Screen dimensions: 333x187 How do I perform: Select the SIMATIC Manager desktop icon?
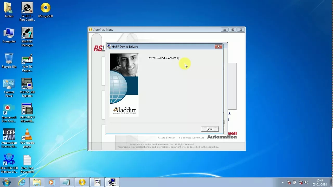[27, 37]
